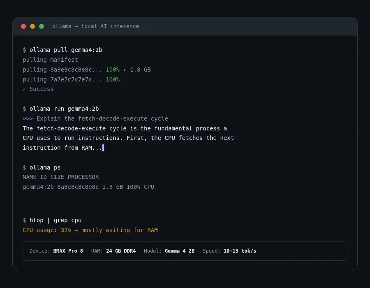370x288 pixels.
Task: Click the 'pulling 7a7e7c7c7e7c...' line
Action: (71, 79)
